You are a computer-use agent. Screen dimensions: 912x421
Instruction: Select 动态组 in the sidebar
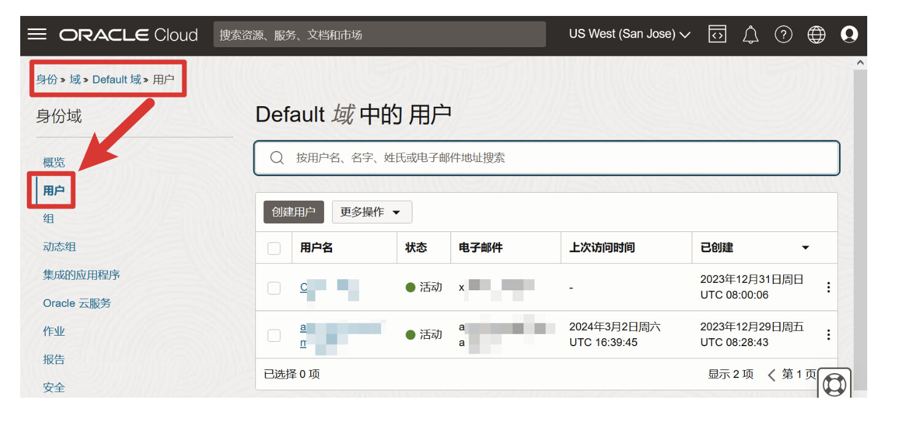pyautogui.click(x=60, y=247)
